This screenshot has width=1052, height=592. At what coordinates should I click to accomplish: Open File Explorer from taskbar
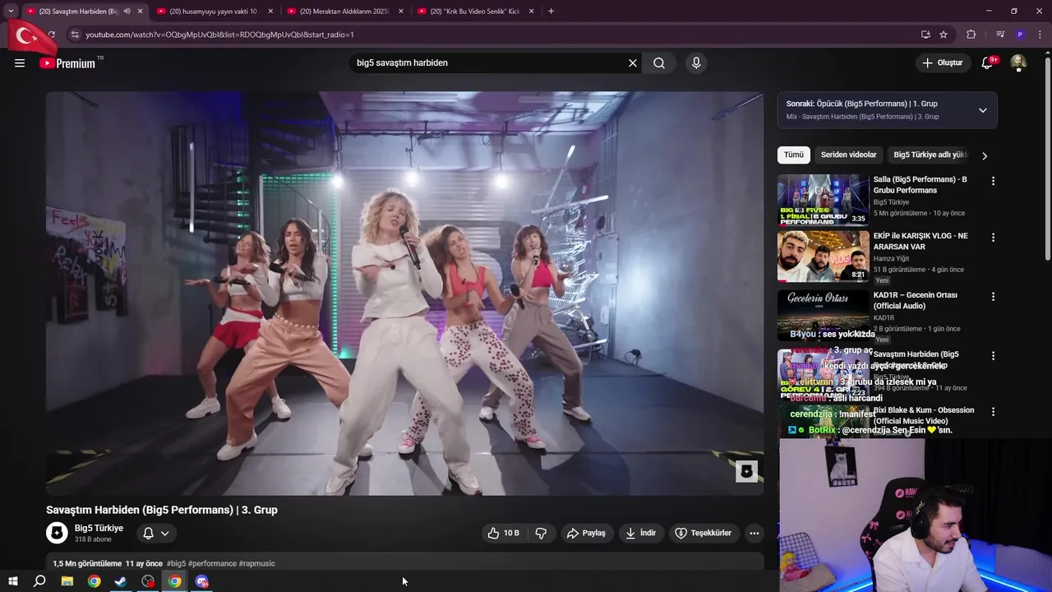pyautogui.click(x=67, y=581)
